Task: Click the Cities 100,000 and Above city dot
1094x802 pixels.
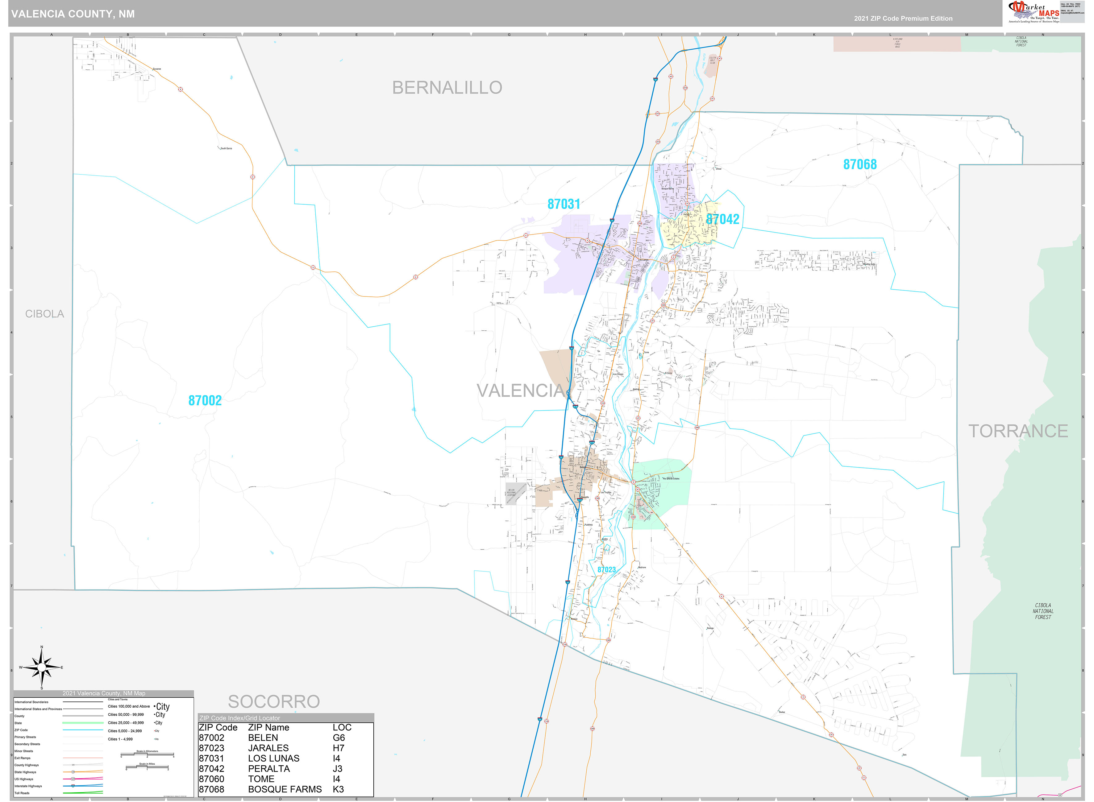Action: click(x=155, y=707)
